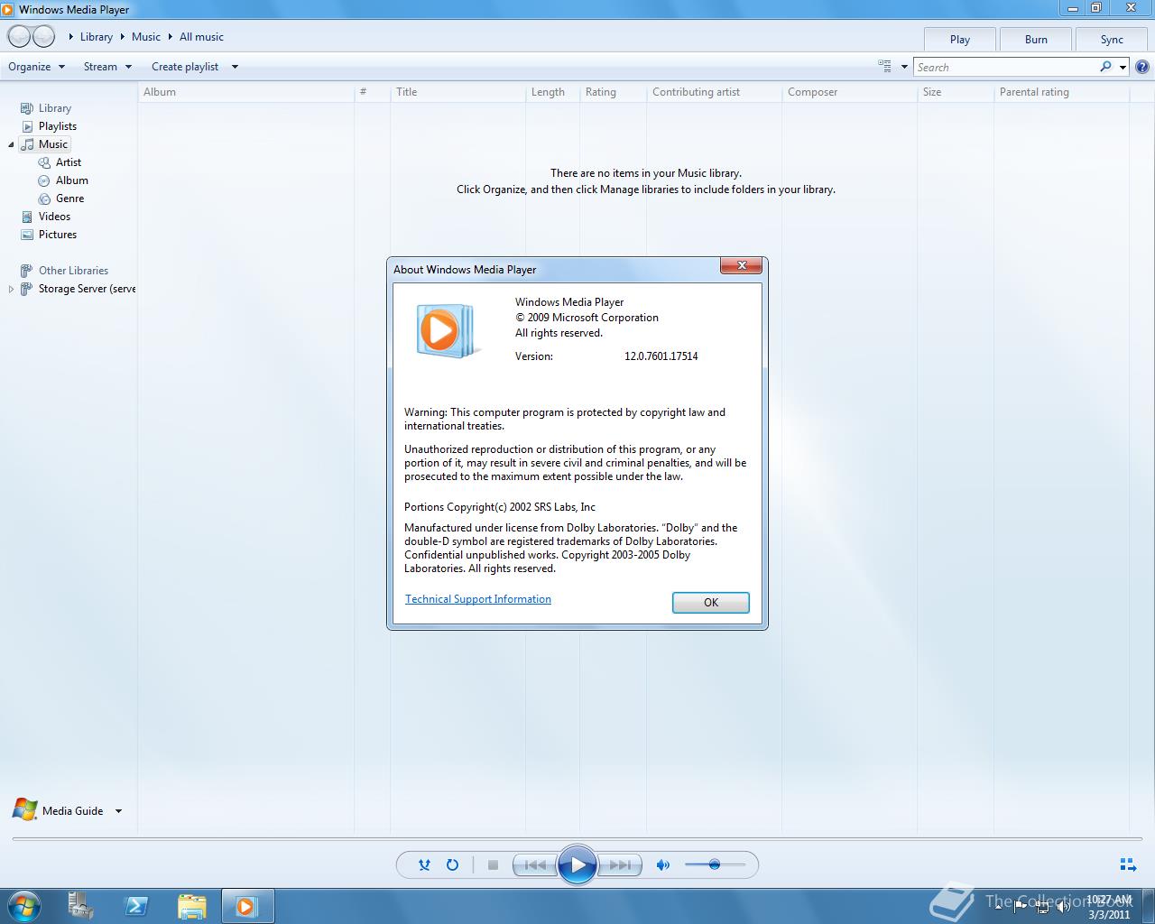1155x924 pixels.
Task: Click the Forward navigation arrow
Action: click(x=43, y=36)
